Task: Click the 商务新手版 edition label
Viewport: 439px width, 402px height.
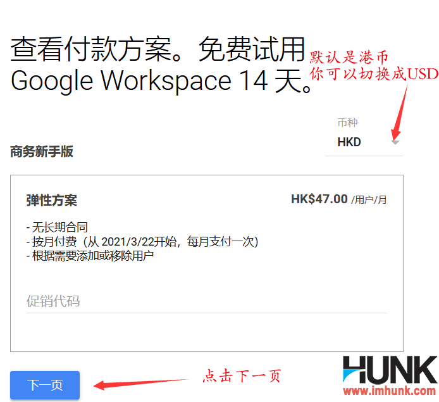Action: click(42, 151)
